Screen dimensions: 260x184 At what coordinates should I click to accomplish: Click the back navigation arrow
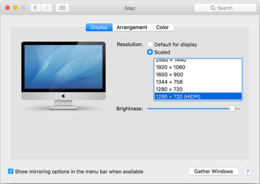coord(35,8)
